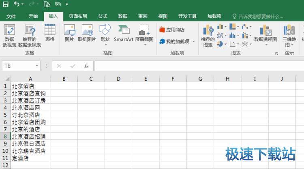The image size is (304, 169).
Task: Click 数据透视图 PivotChart icon
Action: (x=265, y=31)
